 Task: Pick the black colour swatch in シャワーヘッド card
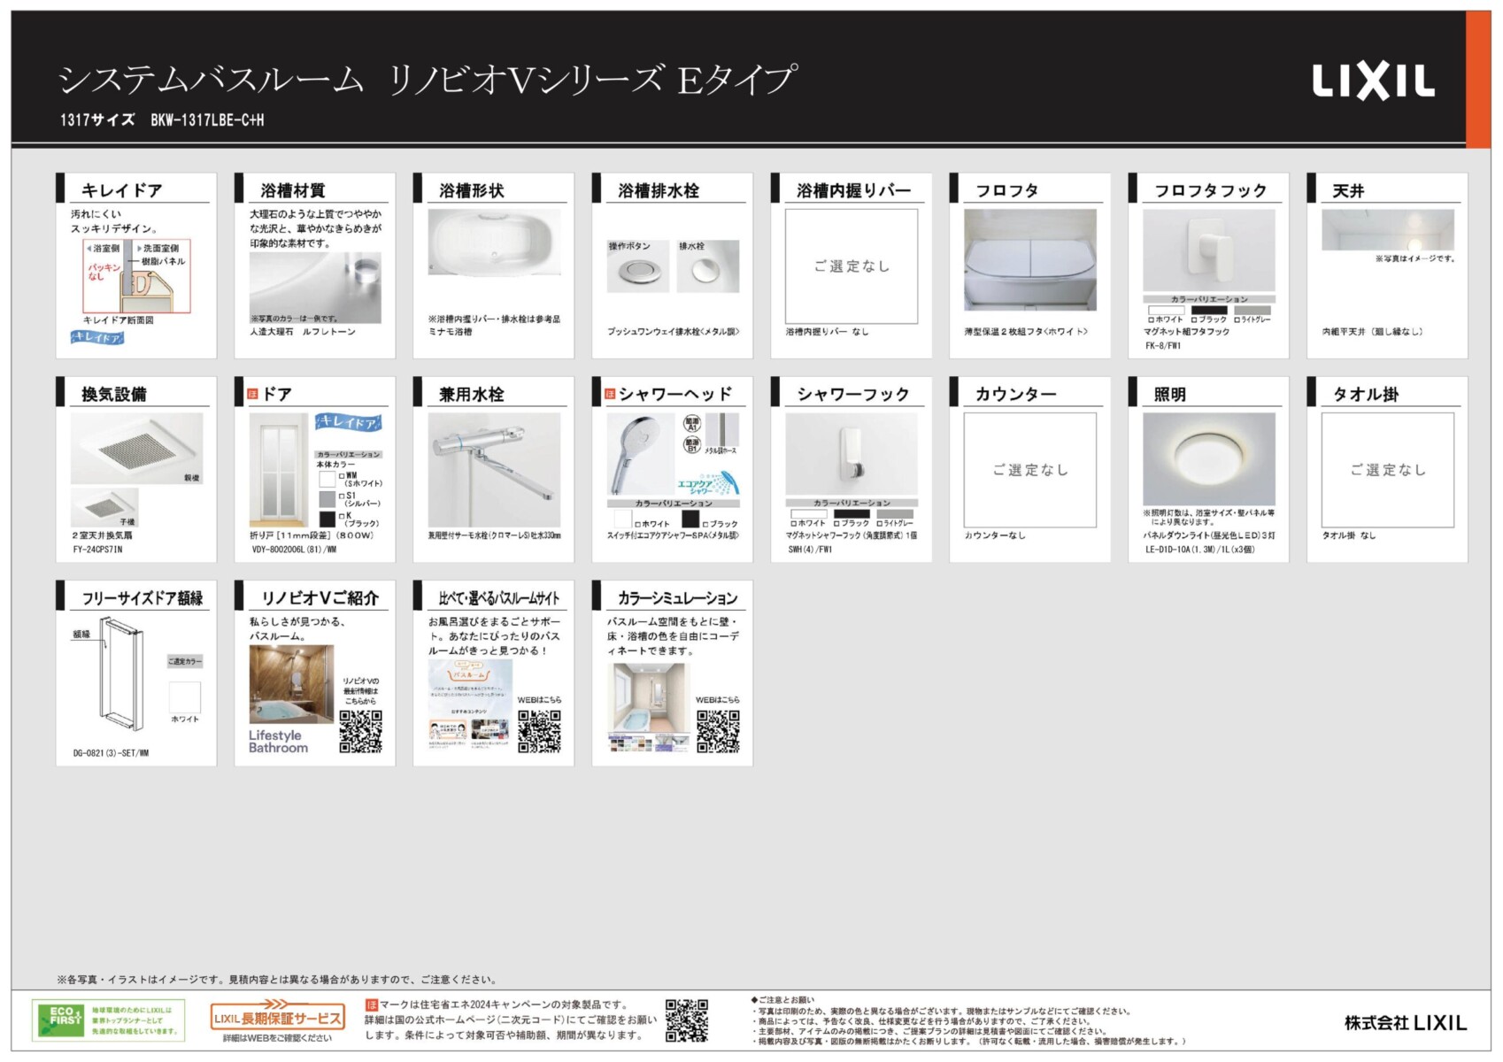pos(690,519)
